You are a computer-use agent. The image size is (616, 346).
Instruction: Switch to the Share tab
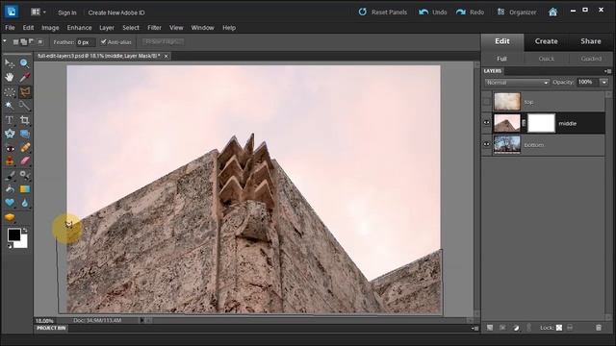pyautogui.click(x=591, y=41)
